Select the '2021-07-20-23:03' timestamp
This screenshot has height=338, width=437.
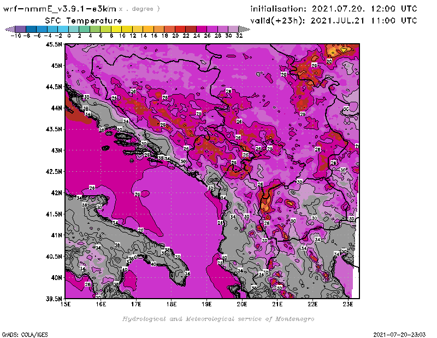point(399,335)
